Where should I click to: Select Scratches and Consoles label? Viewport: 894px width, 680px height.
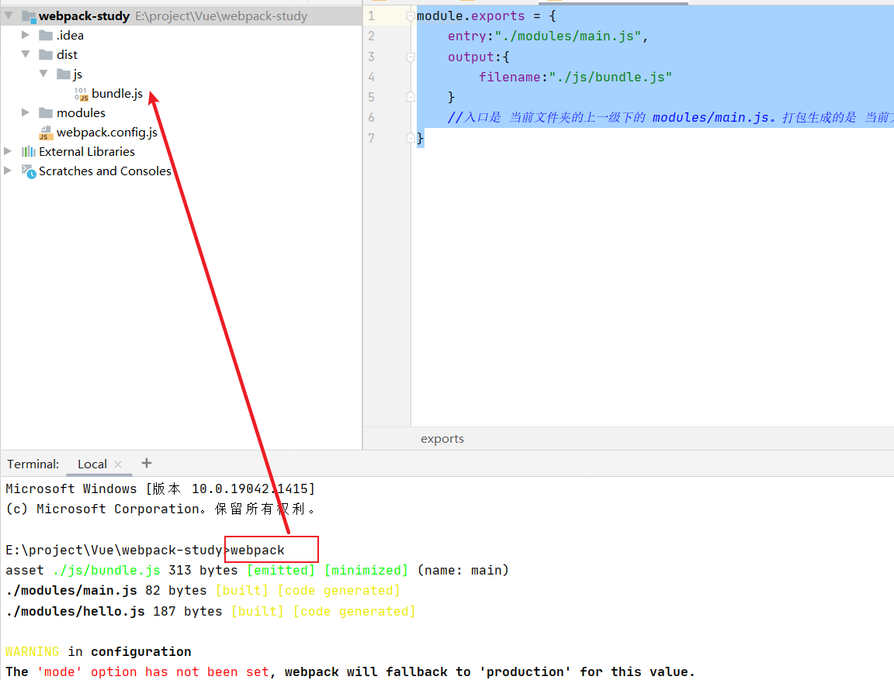click(105, 171)
